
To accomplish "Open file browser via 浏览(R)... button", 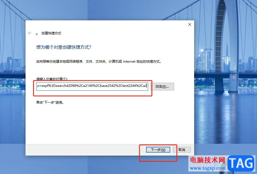I will (162, 87).
